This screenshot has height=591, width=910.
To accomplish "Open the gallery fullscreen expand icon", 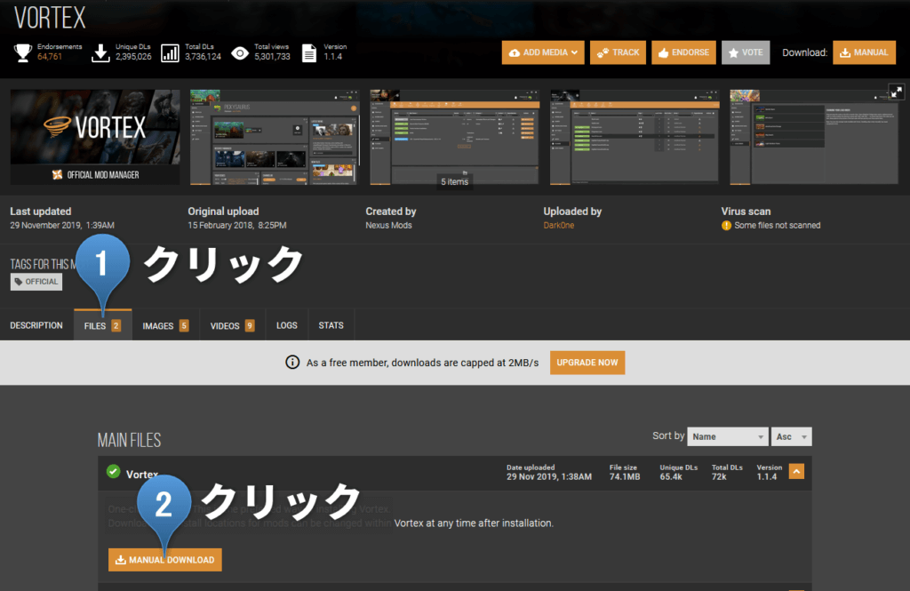I will [x=896, y=90].
